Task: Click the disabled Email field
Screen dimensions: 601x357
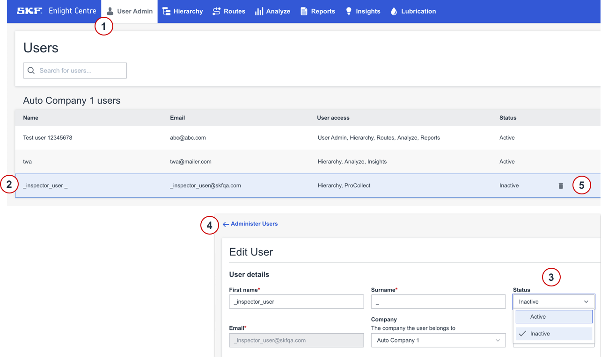Action: point(296,340)
